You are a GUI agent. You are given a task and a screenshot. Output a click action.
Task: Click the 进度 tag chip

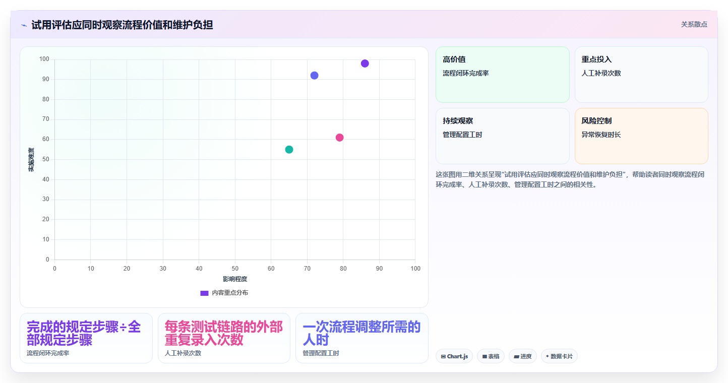(523, 356)
